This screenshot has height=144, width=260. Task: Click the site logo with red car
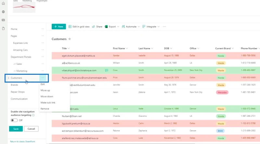point(24,7)
